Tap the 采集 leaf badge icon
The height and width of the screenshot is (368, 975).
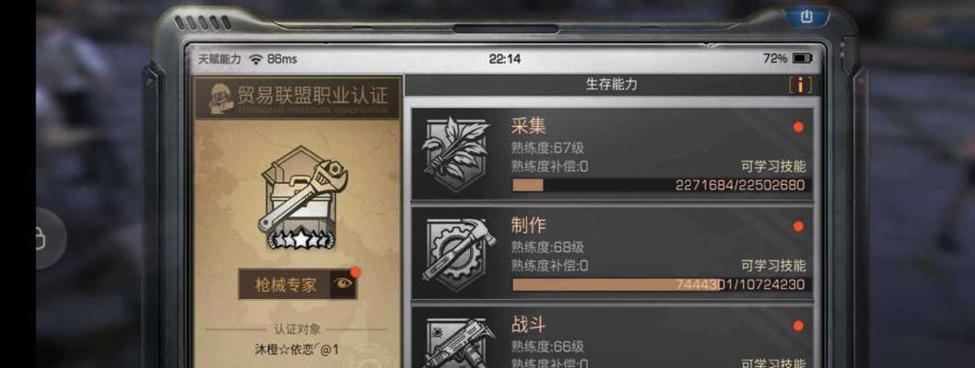(456, 154)
